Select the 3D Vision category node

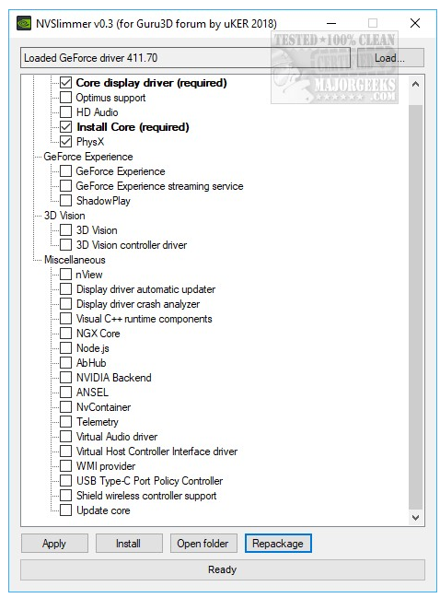64,216
